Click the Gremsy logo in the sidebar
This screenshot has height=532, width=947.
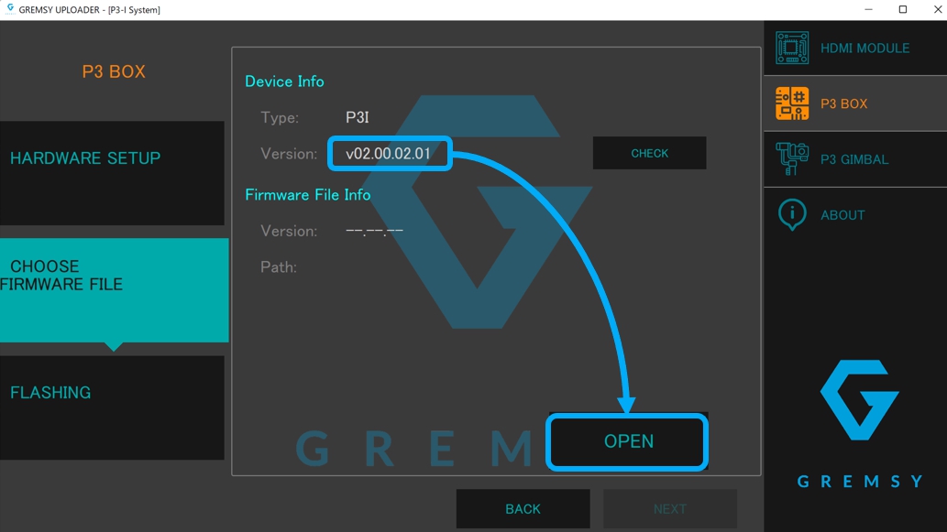[859, 401]
